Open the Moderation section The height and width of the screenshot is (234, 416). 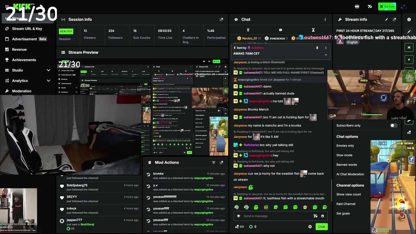21,91
